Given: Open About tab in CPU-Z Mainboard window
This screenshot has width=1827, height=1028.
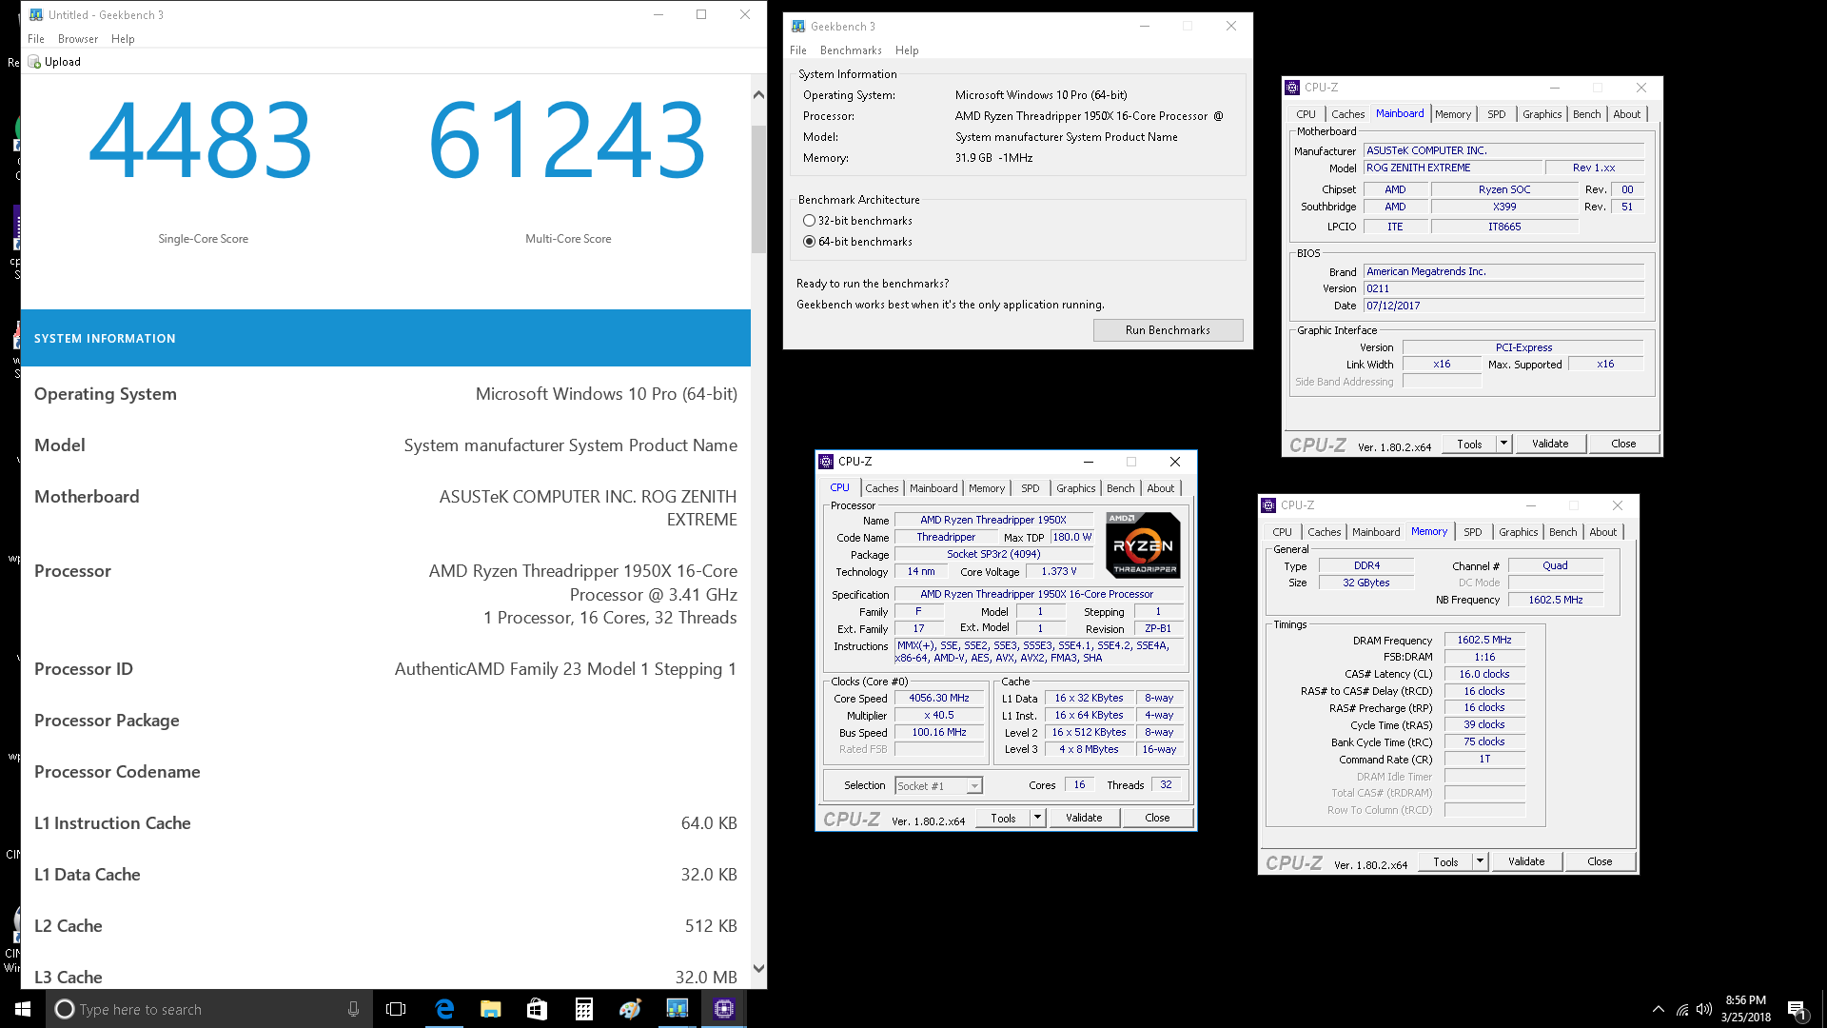Looking at the screenshot, I should pos(1626,114).
